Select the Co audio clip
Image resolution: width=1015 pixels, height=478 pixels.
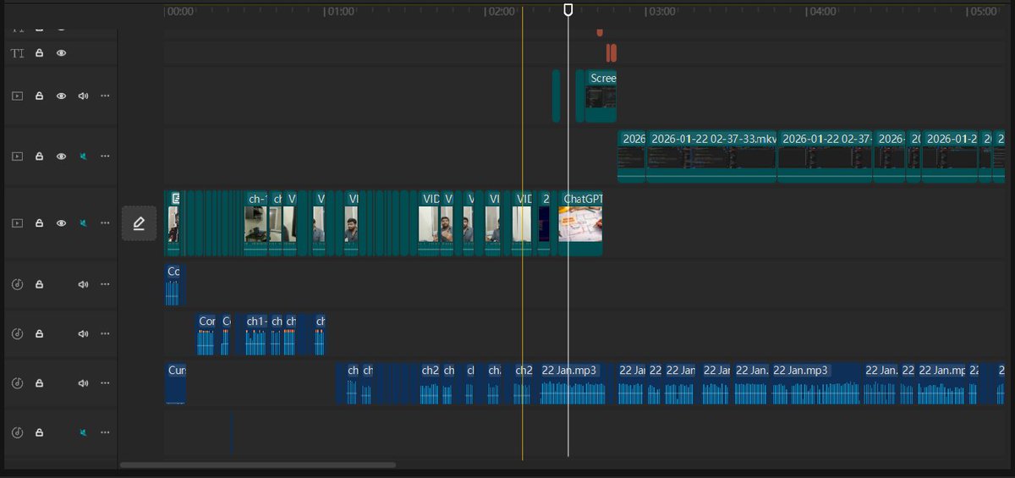[x=173, y=285]
